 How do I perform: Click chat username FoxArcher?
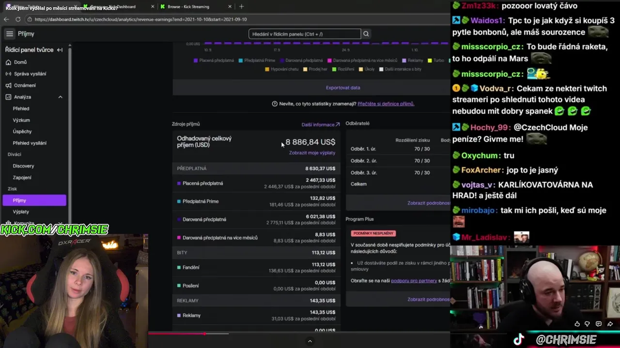click(481, 170)
